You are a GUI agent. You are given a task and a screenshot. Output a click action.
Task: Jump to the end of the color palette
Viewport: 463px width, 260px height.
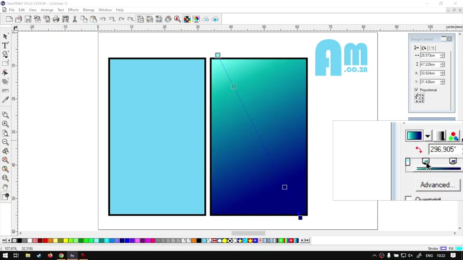307,240
